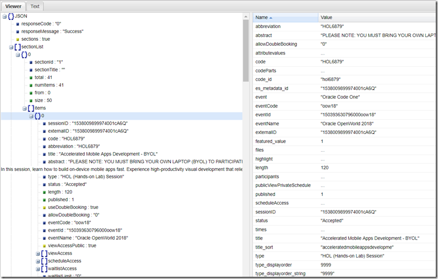
Task: Collapse the sectionList array node
Action: (x=11, y=47)
